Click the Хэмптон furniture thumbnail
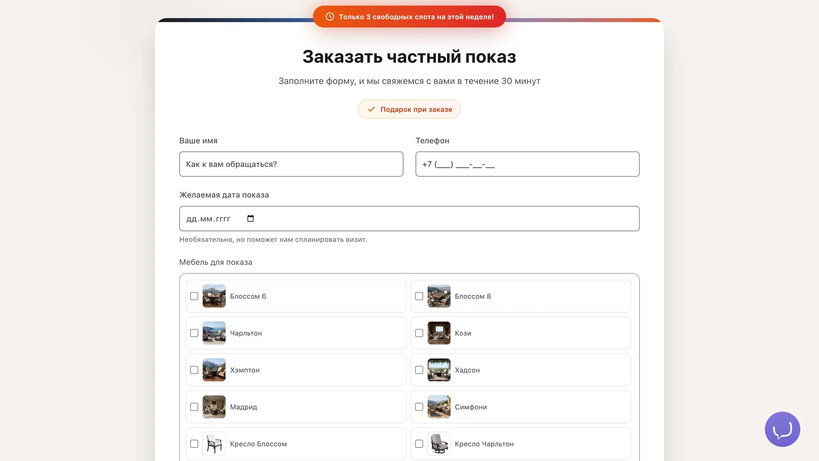The image size is (819, 461). point(214,370)
